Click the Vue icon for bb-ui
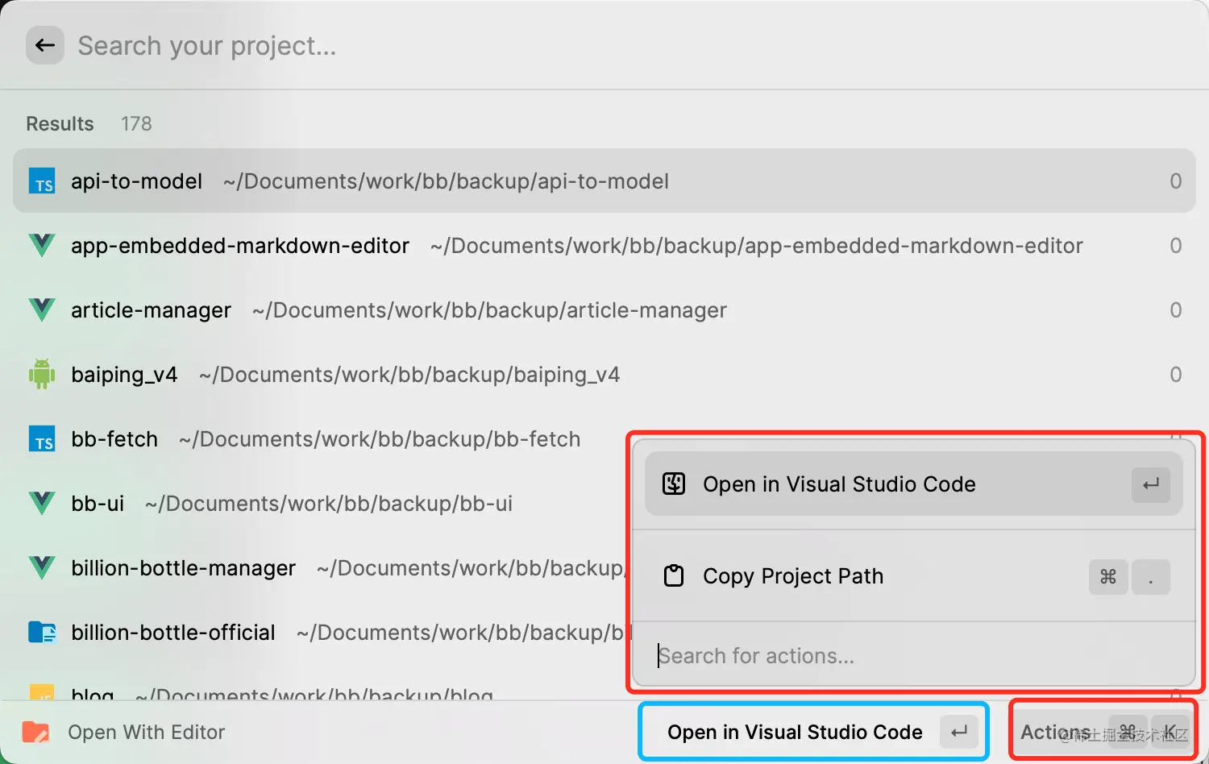This screenshot has width=1209, height=764. pos(42,503)
